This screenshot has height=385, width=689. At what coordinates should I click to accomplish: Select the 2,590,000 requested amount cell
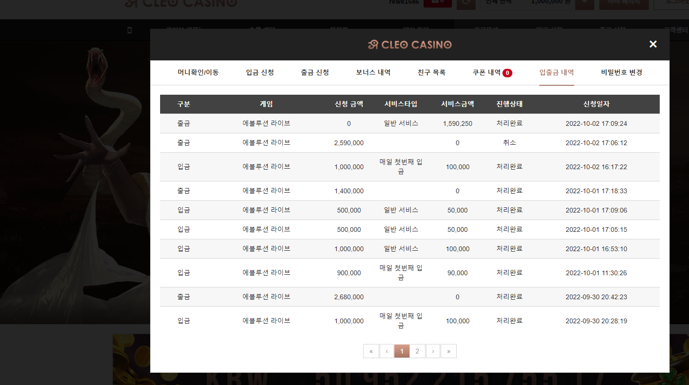(349, 143)
